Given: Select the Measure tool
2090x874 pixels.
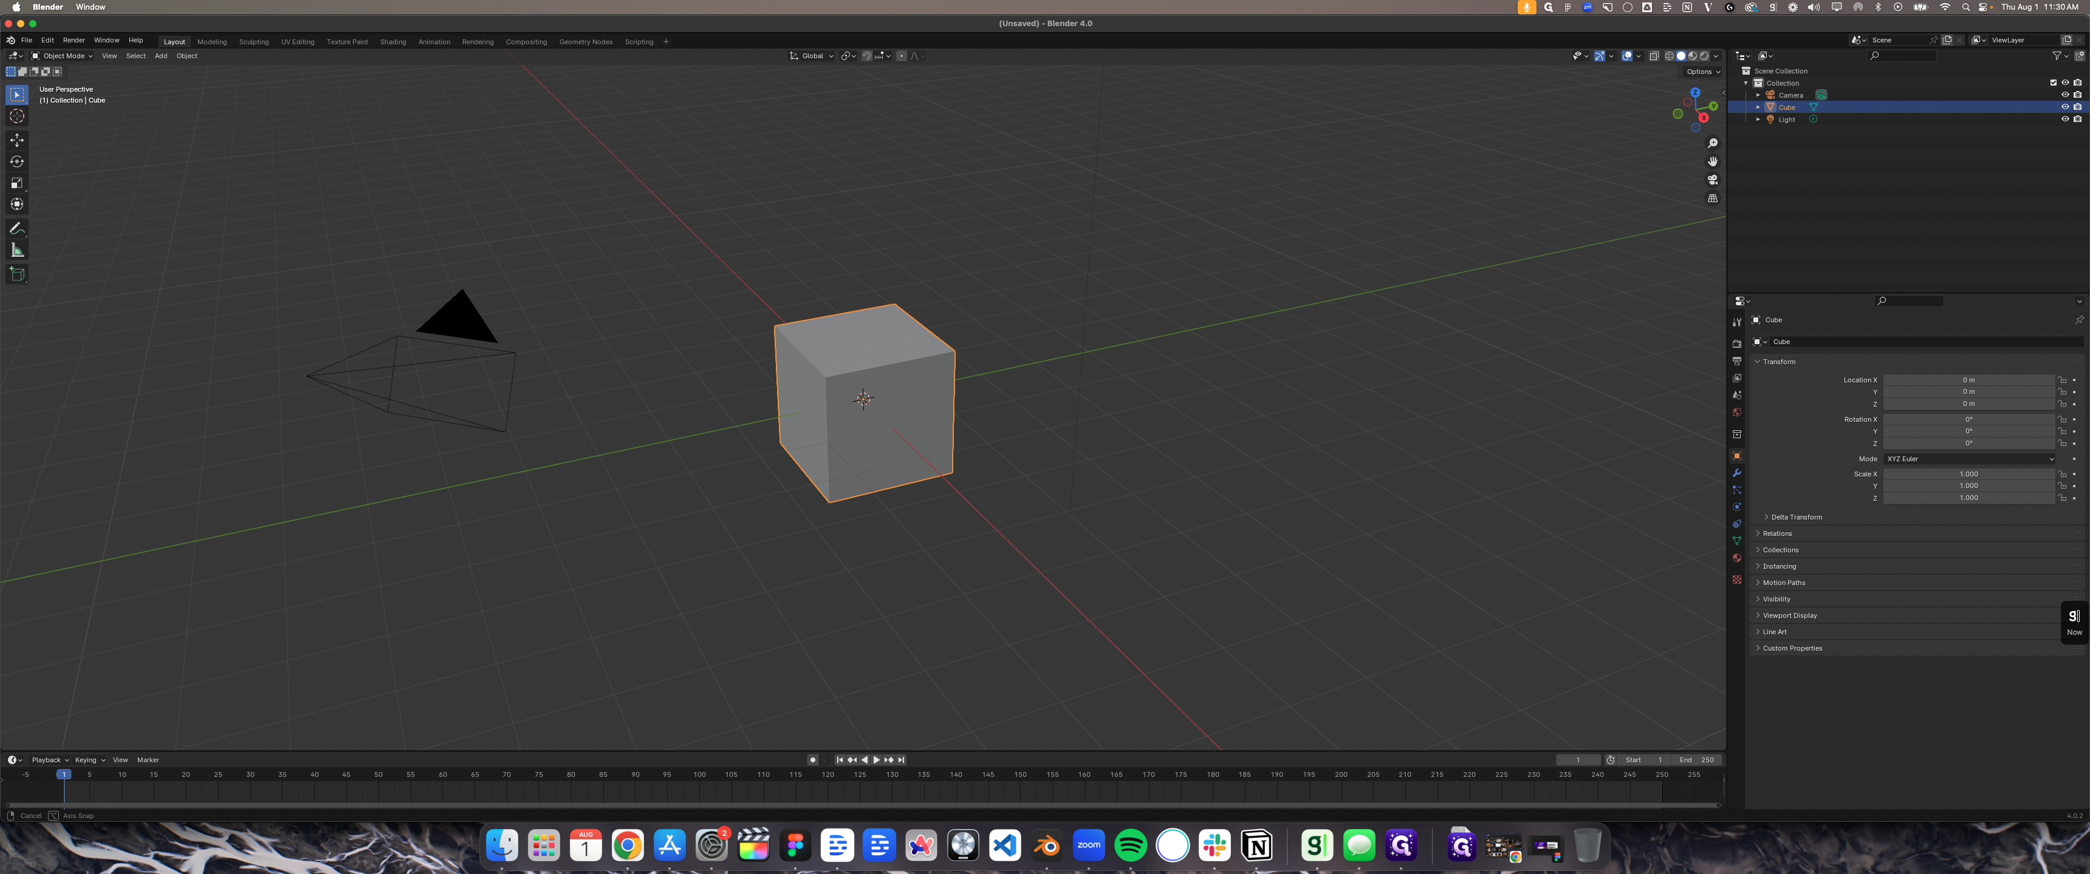Looking at the screenshot, I should click(16, 251).
